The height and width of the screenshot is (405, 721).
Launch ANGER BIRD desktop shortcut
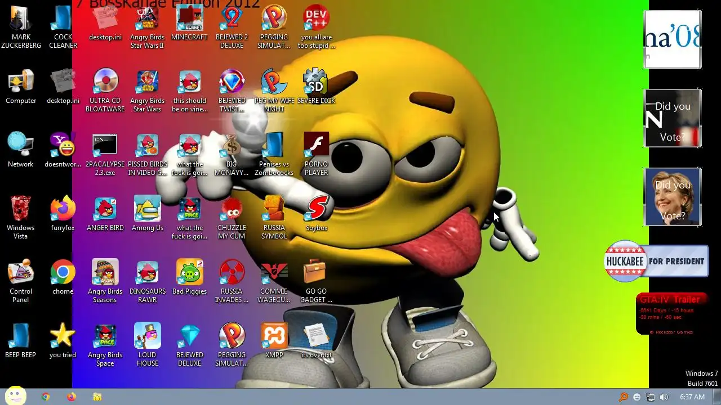(105, 214)
